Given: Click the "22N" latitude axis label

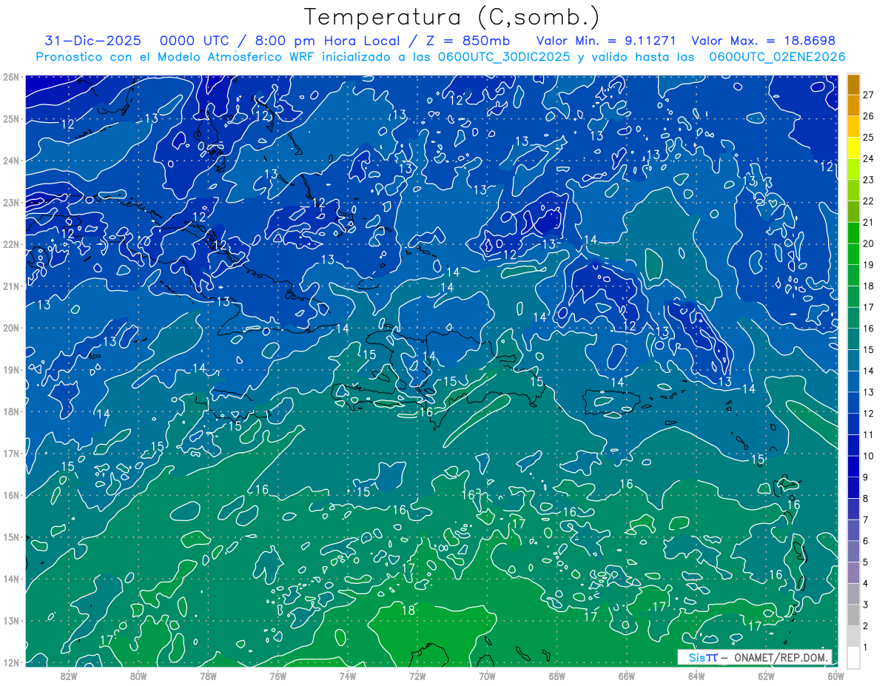Looking at the screenshot, I should [x=11, y=244].
